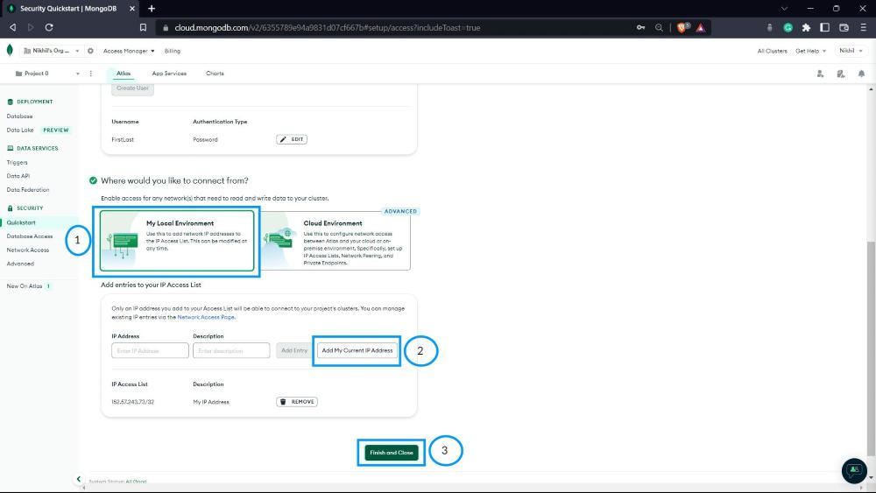Click the browser back arrow
Screen dimensions: 876x493
(x=12, y=27)
